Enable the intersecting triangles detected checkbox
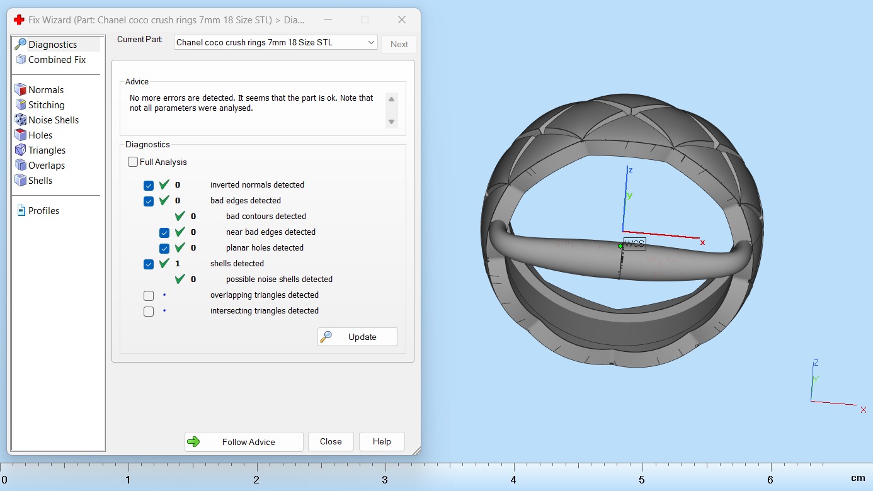 [x=149, y=312]
